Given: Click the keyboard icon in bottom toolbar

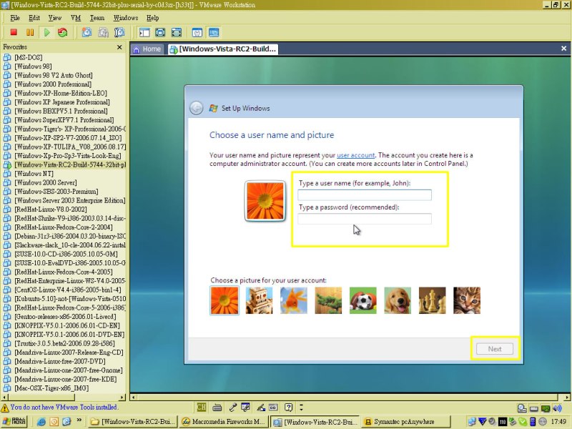Looking at the screenshot, I should click(x=217, y=407).
